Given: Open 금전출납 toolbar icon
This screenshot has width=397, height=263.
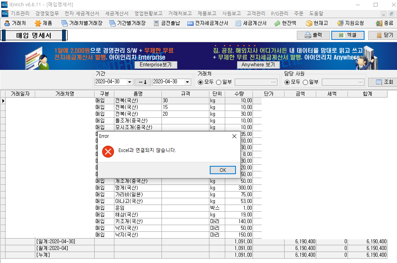Looking at the screenshot, I should coord(157,23).
